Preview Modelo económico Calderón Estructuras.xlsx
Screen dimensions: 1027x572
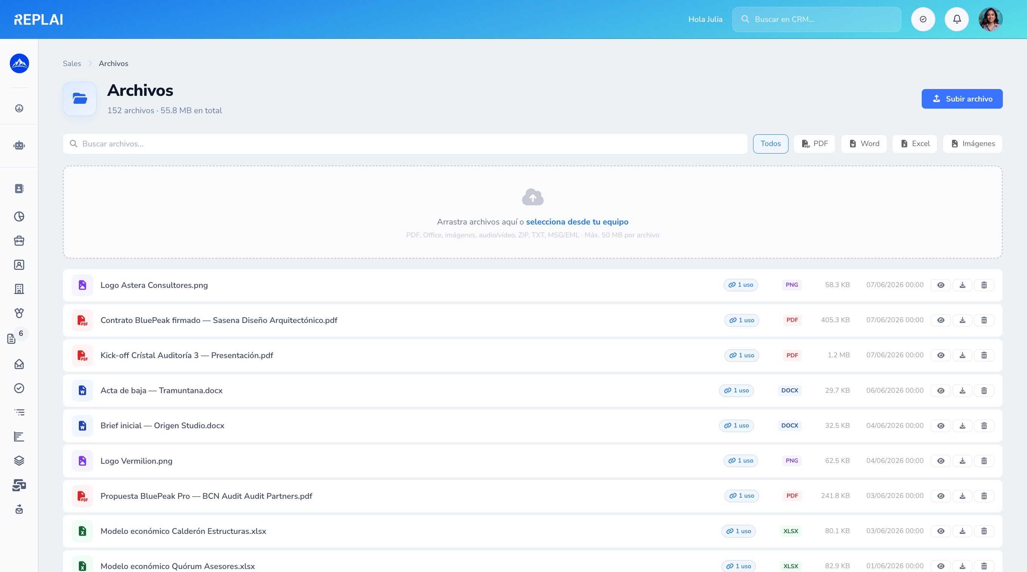(941, 531)
